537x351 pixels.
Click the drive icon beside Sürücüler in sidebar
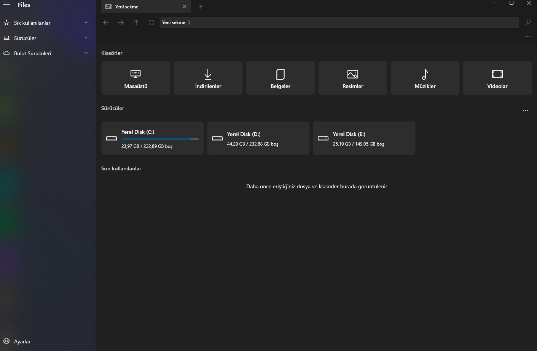[x=6, y=38]
